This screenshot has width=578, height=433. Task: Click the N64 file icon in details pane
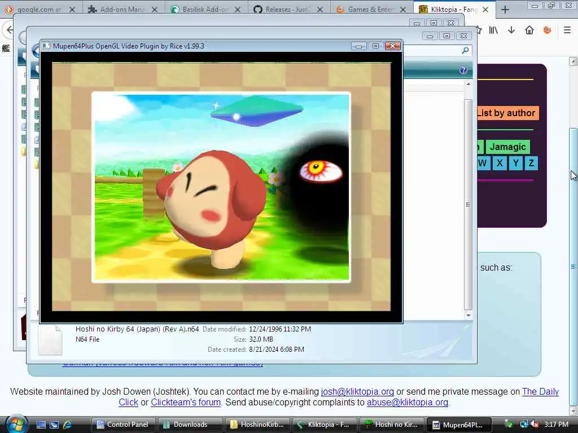50,339
